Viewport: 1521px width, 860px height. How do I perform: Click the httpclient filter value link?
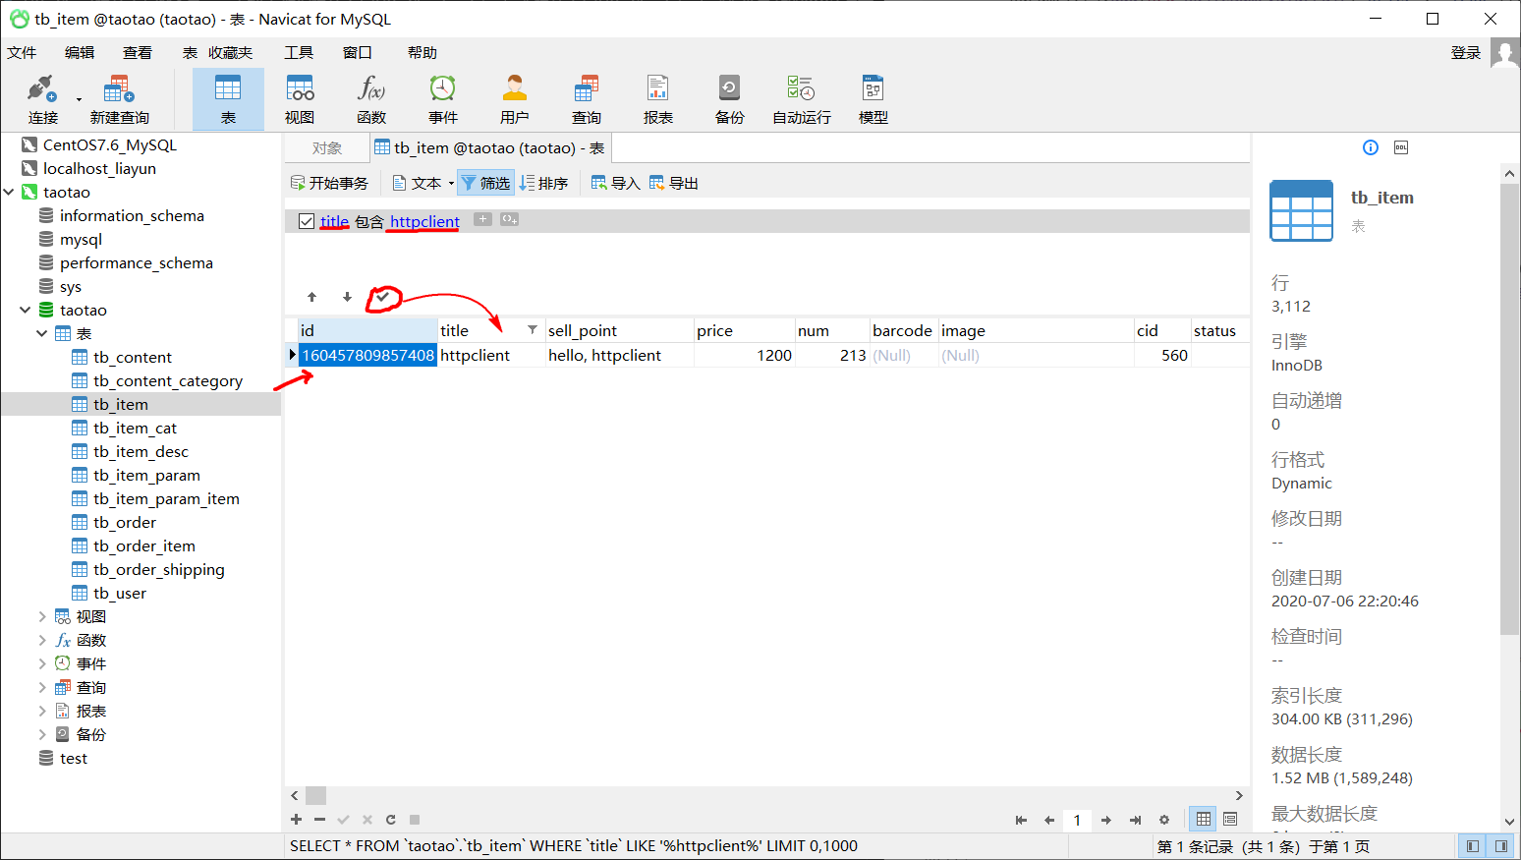pyautogui.click(x=422, y=220)
